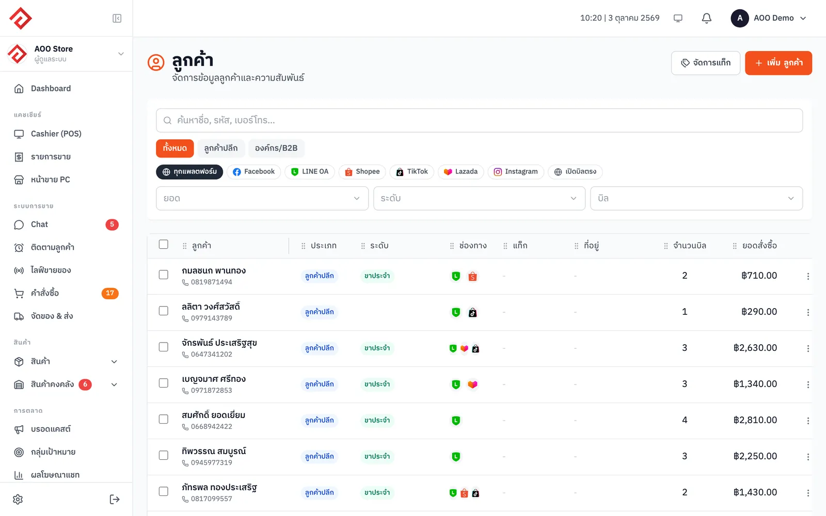Open row menu for ภัทรพล ทองประเสริฐ
The width and height of the screenshot is (826, 516).
[808, 493]
